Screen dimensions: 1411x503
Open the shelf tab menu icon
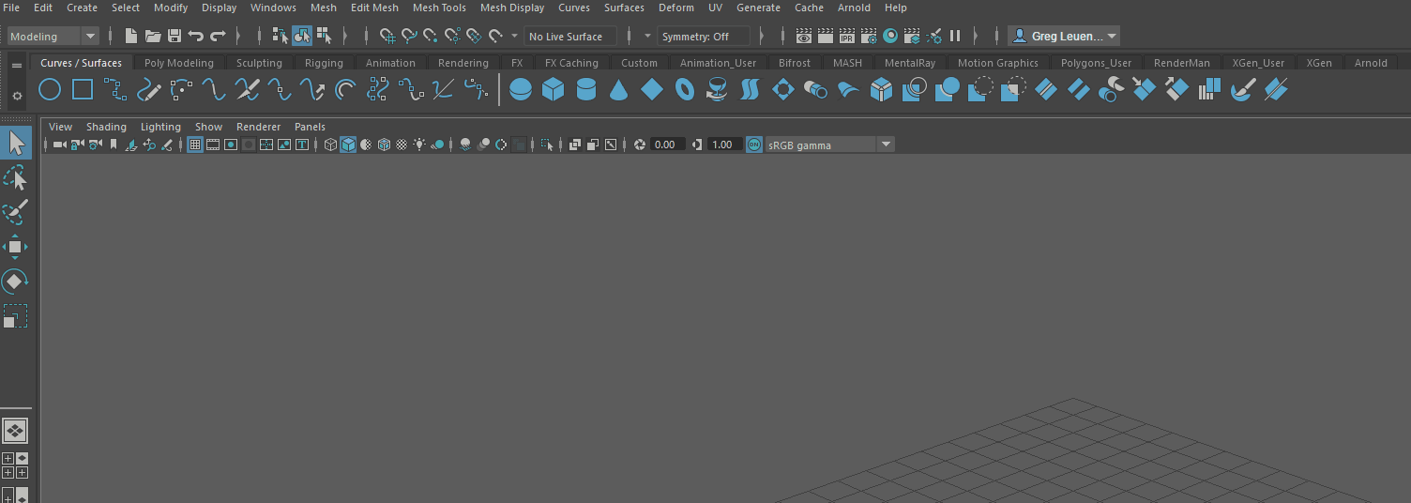pos(16,65)
